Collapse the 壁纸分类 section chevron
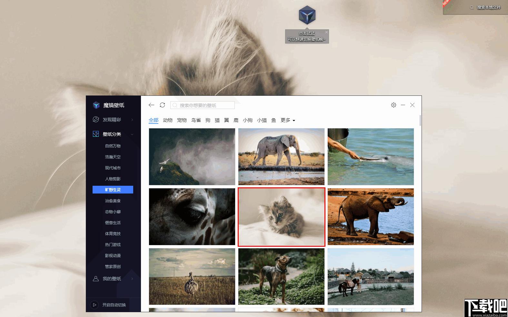 click(x=132, y=134)
